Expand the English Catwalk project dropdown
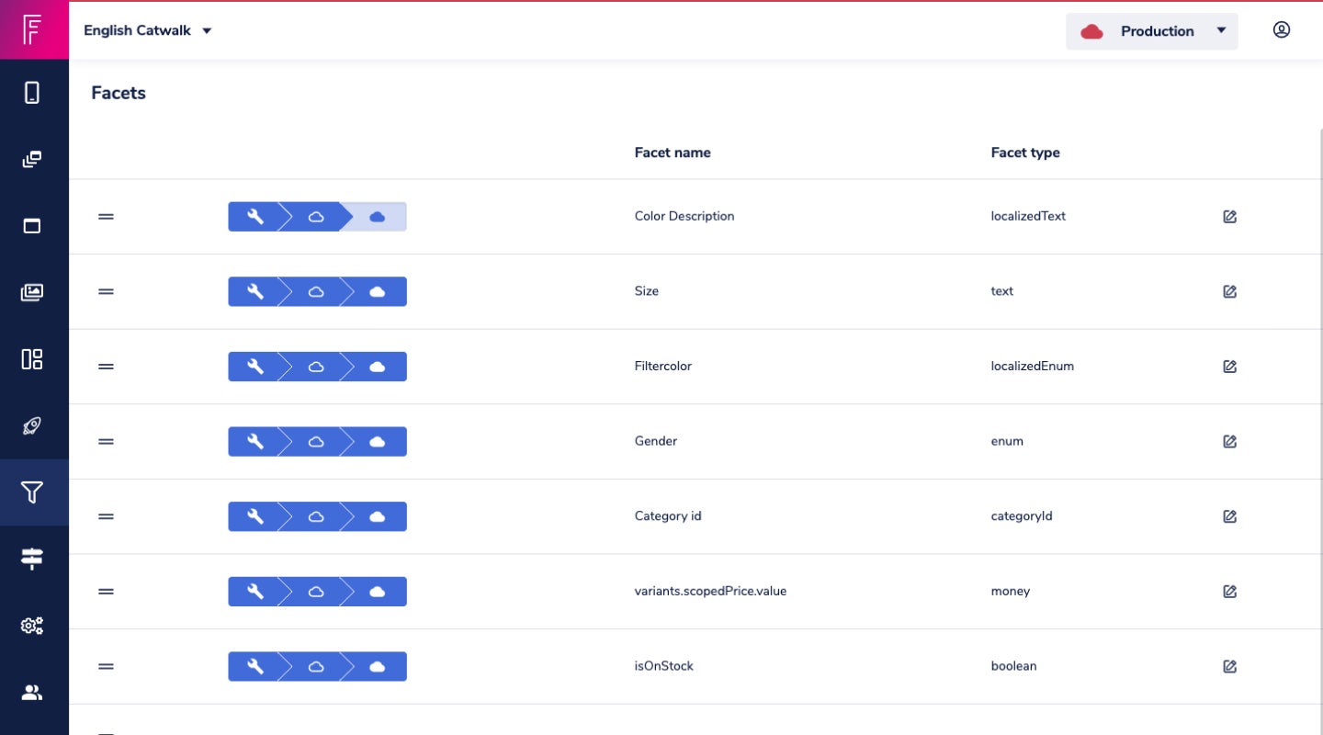 [x=148, y=30]
